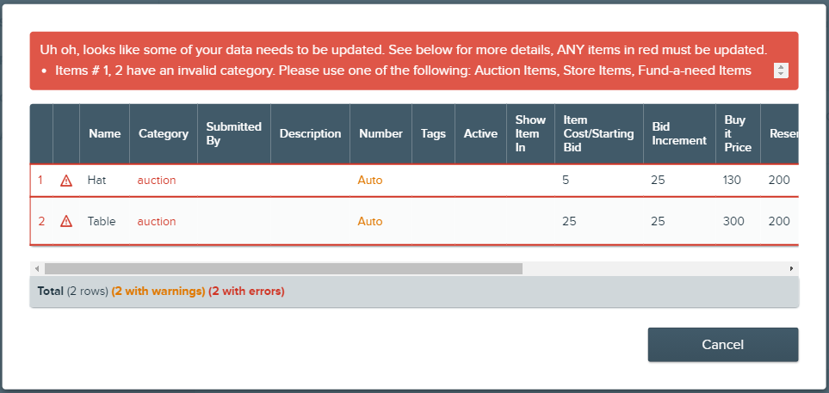The width and height of the screenshot is (829, 393).
Task: Click warning triangle icon in Hat row
Action: 66,181
